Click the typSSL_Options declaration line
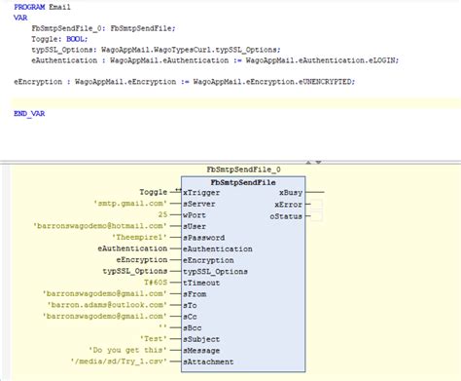 pos(156,50)
